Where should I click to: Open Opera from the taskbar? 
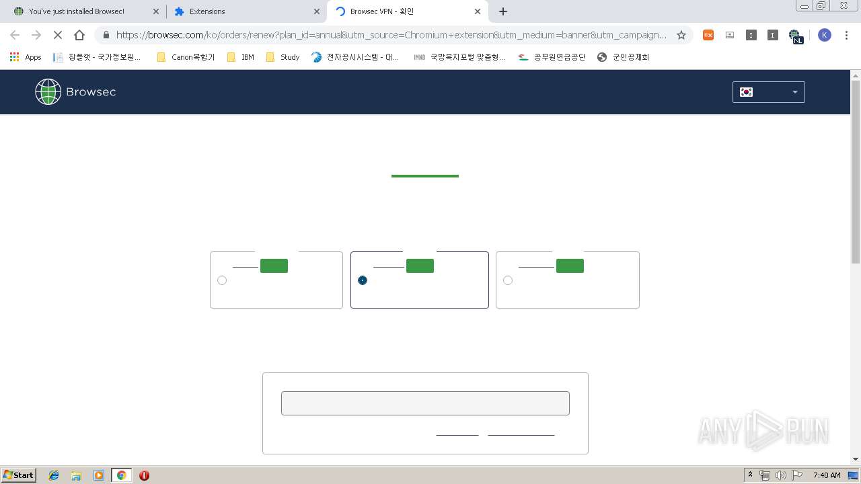[144, 475]
